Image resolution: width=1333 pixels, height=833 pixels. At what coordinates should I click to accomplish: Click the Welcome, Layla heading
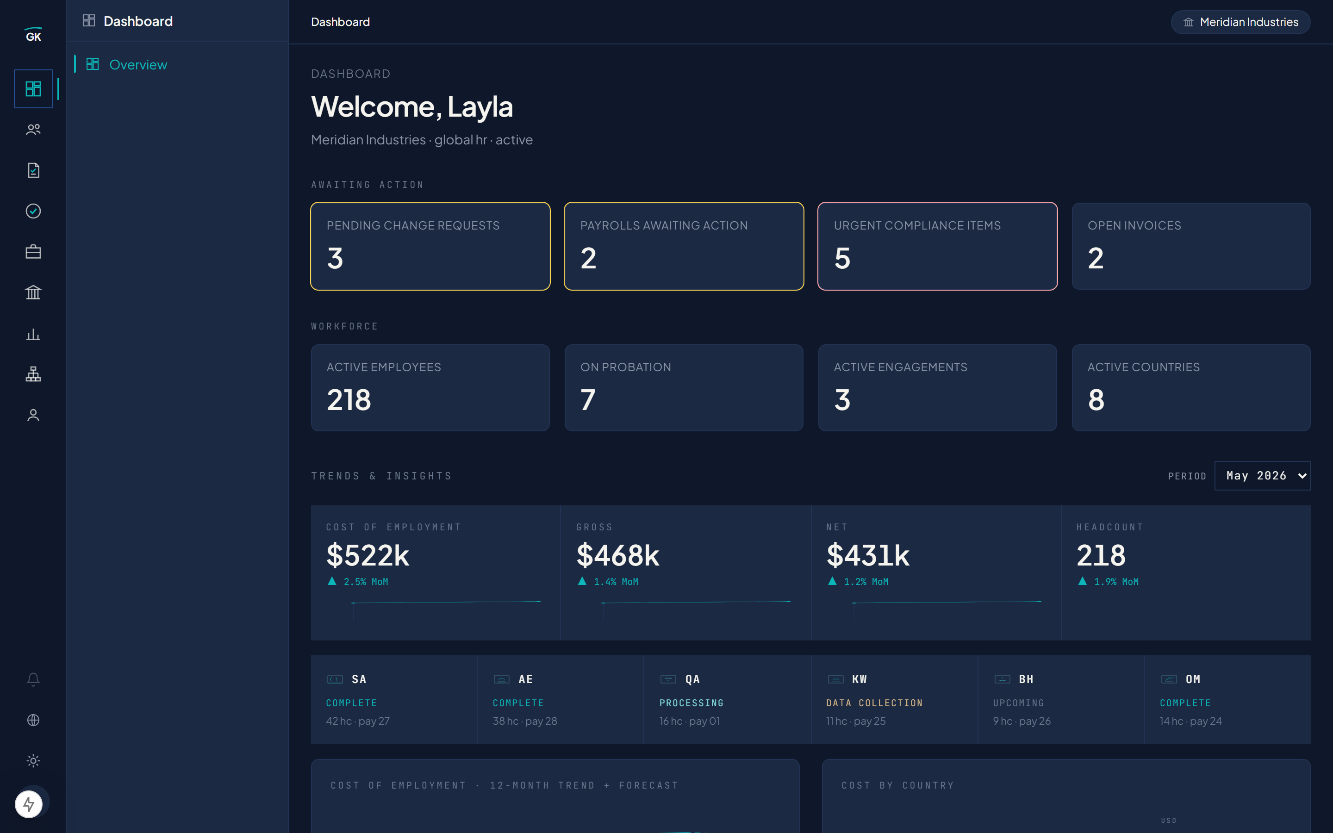pos(412,106)
